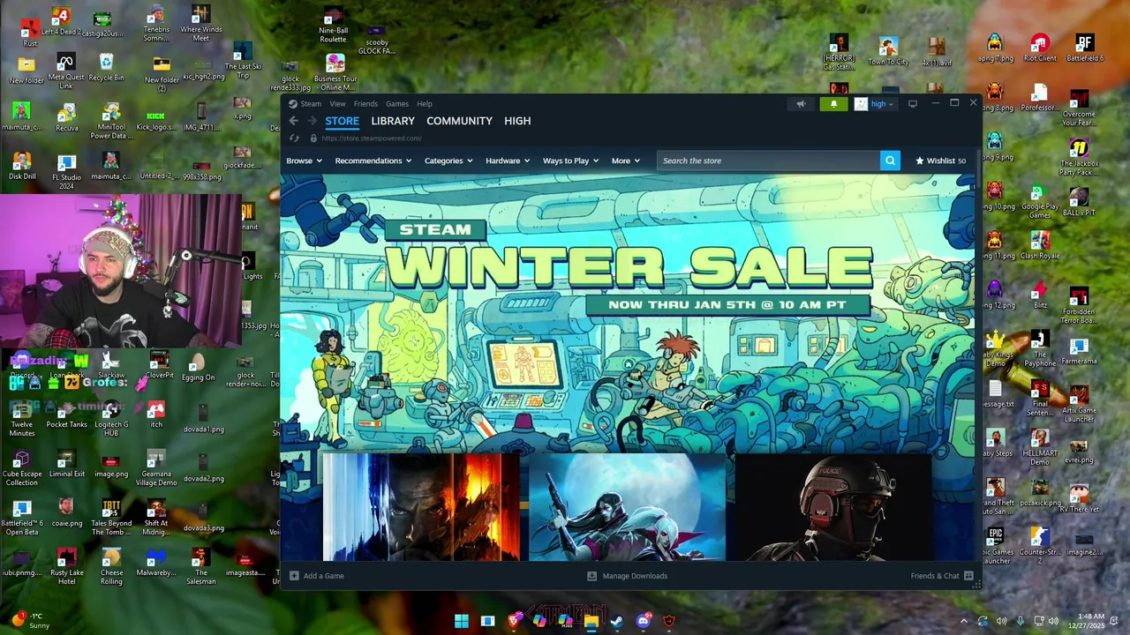The width and height of the screenshot is (1130, 635).
Task: Open the View menu
Action: [x=337, y=104]
